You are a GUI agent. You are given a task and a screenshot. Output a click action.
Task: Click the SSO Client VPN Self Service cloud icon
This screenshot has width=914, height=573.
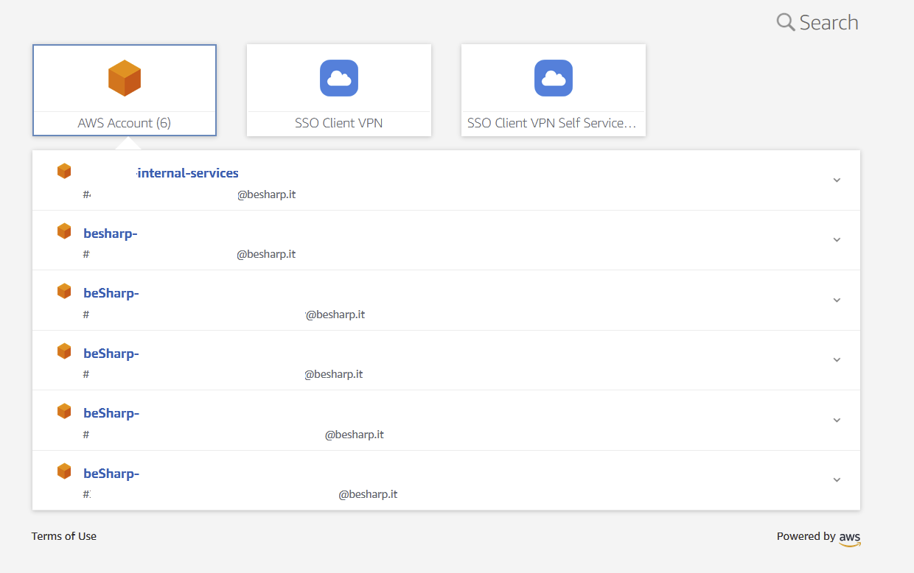point(554,78)
